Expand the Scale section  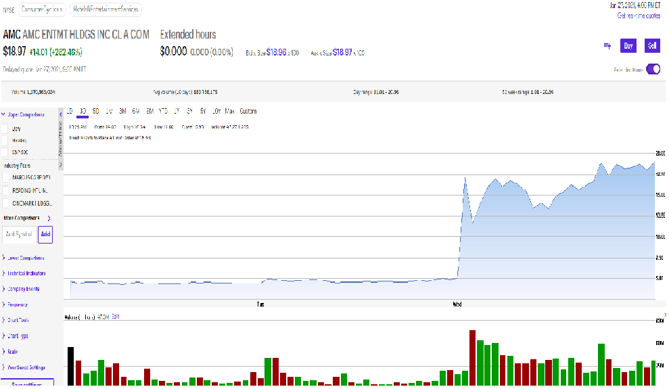point(10,352)
